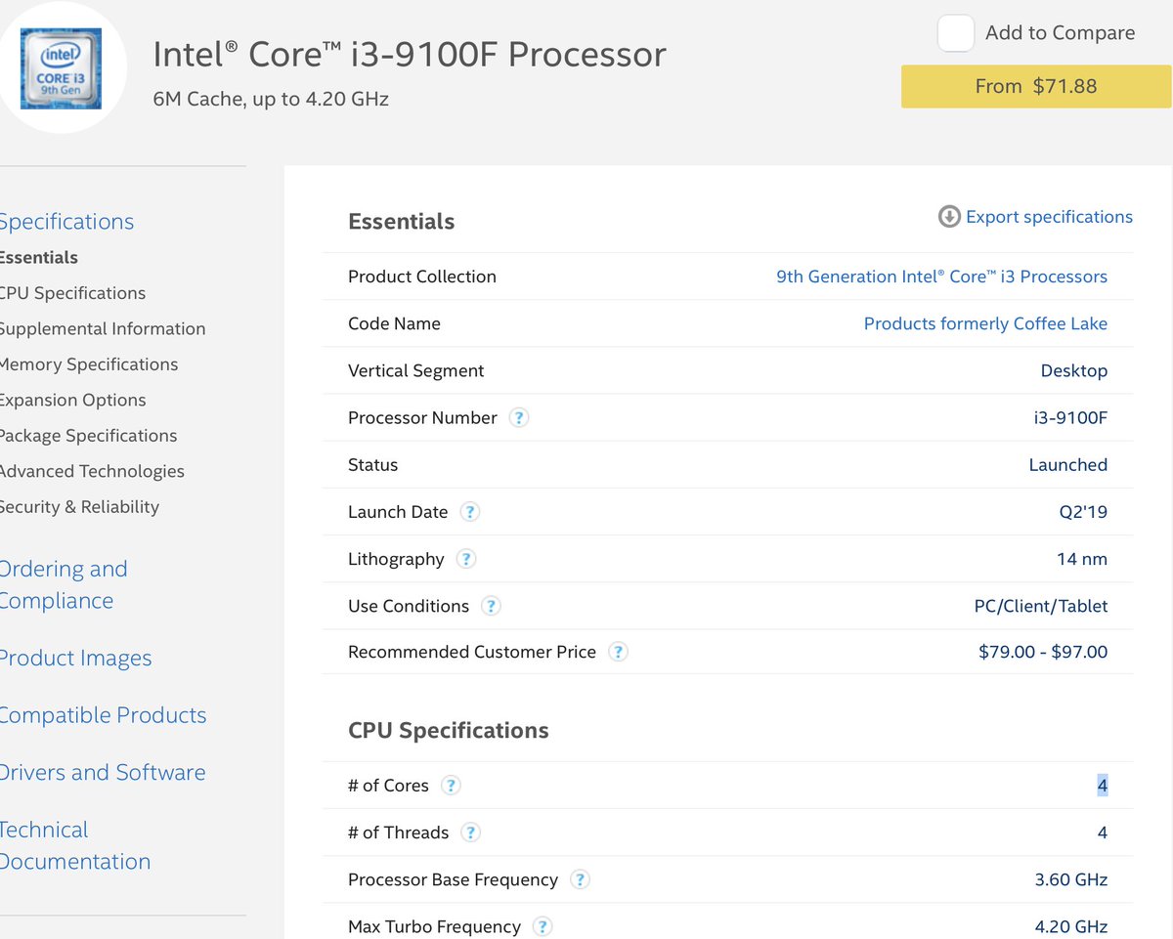1173x939 pixels.
Task: Click help icon next to # of Cores
Action: tap(451, 786)
